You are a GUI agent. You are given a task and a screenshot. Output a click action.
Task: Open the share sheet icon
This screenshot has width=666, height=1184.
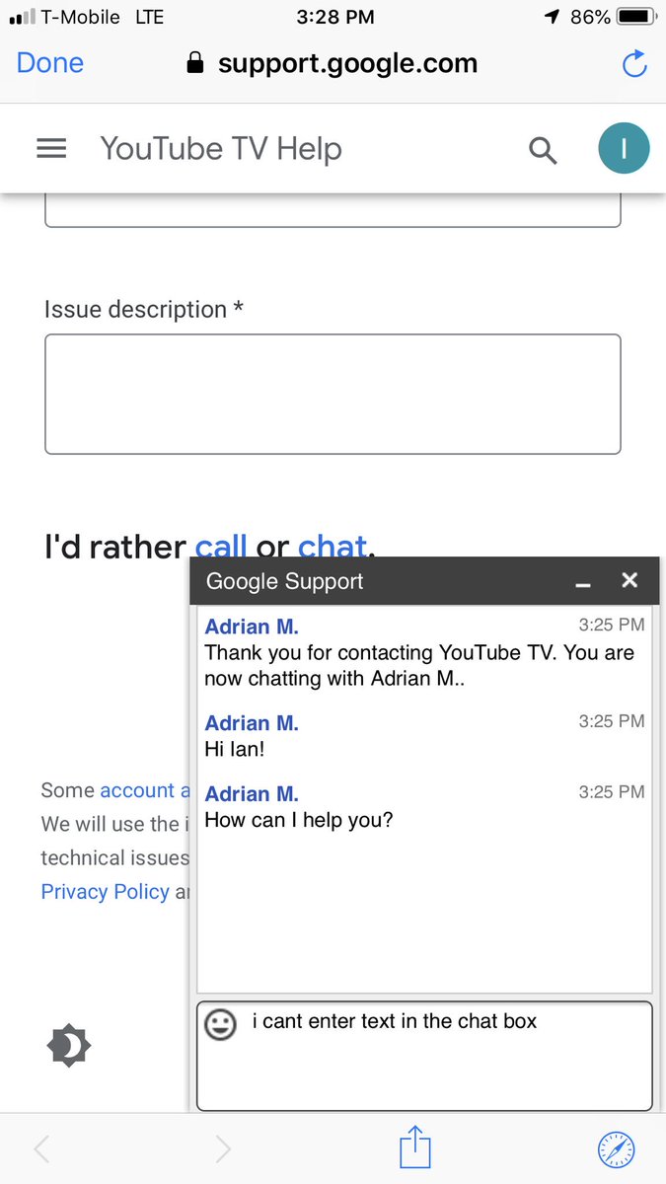point(415,1147)
